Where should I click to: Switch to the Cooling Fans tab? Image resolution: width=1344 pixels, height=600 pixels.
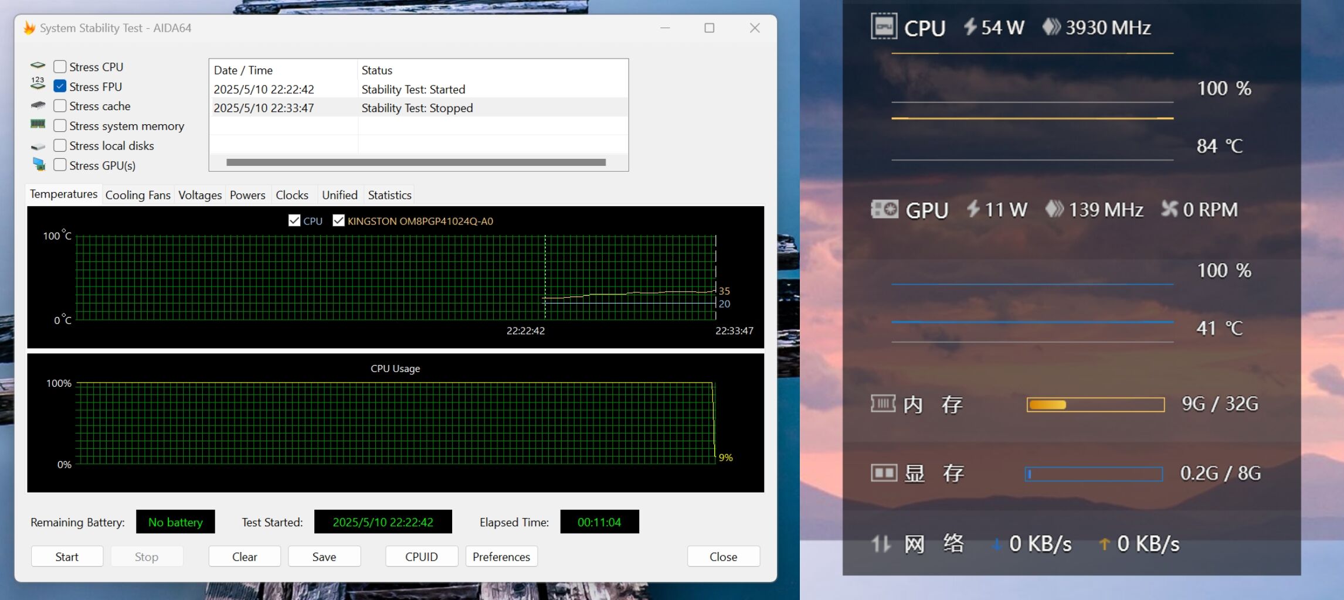click(x=138, y=195)
